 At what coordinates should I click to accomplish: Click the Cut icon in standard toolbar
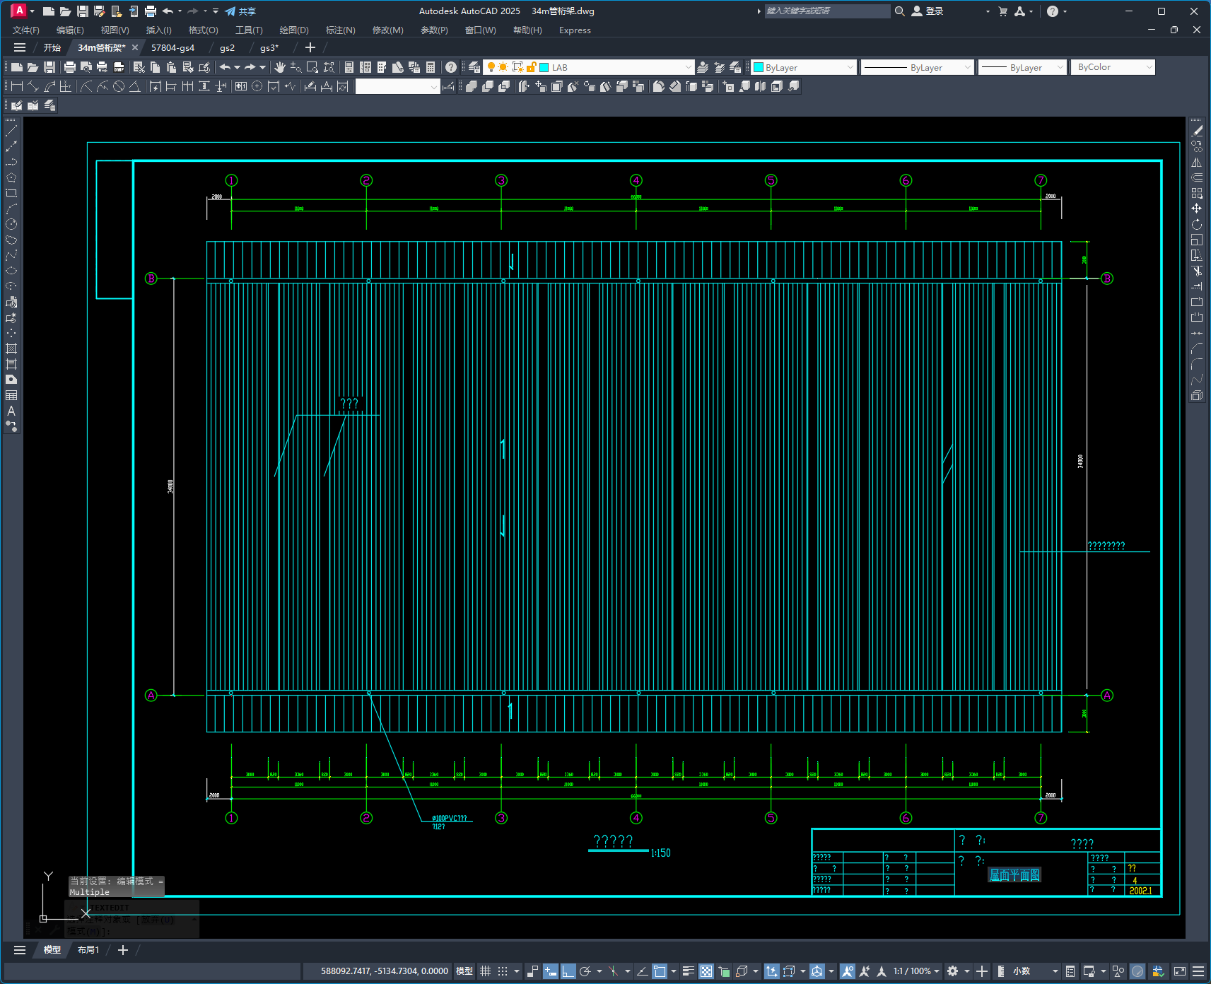(x=139, y=67)
